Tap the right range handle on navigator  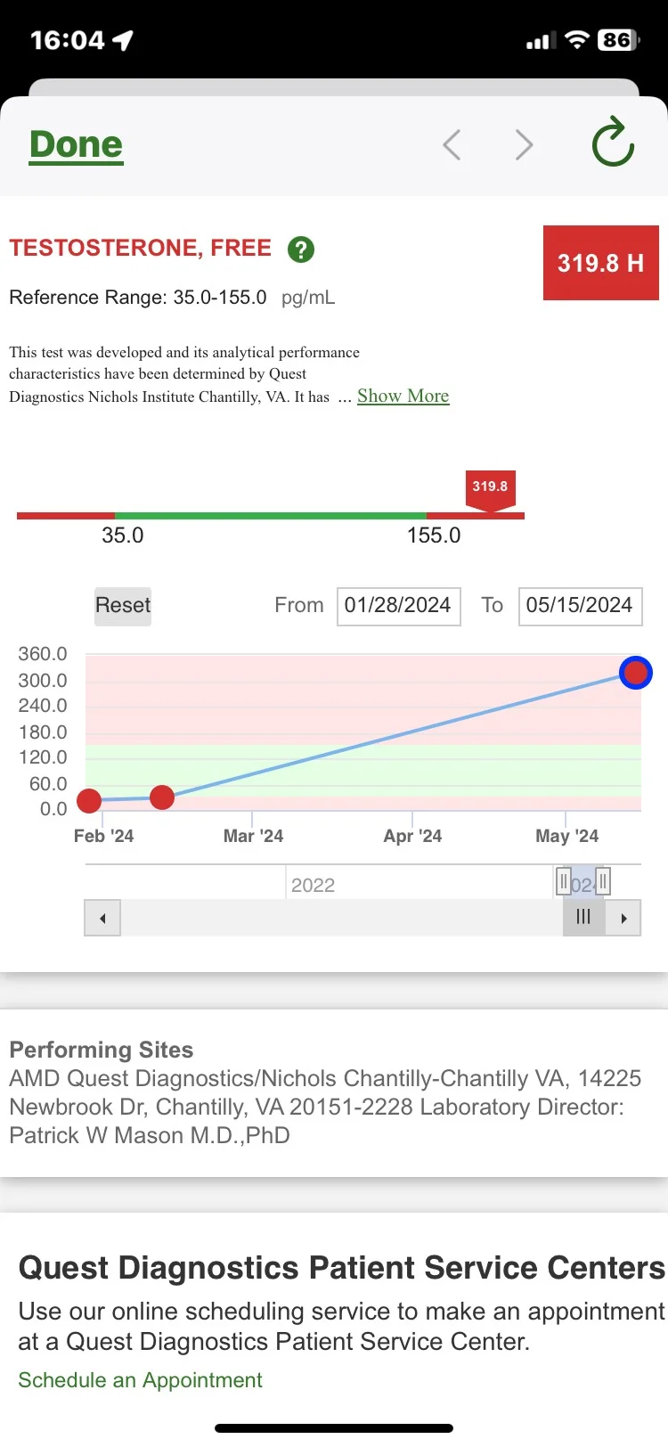603,882
